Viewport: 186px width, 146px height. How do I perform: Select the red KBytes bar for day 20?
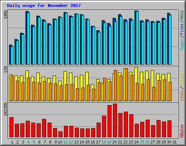coord(115,120)
